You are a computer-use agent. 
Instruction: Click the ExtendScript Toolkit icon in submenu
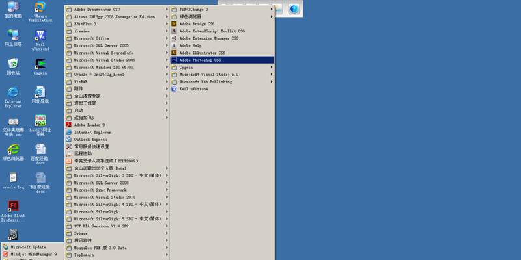pos(174,31)
